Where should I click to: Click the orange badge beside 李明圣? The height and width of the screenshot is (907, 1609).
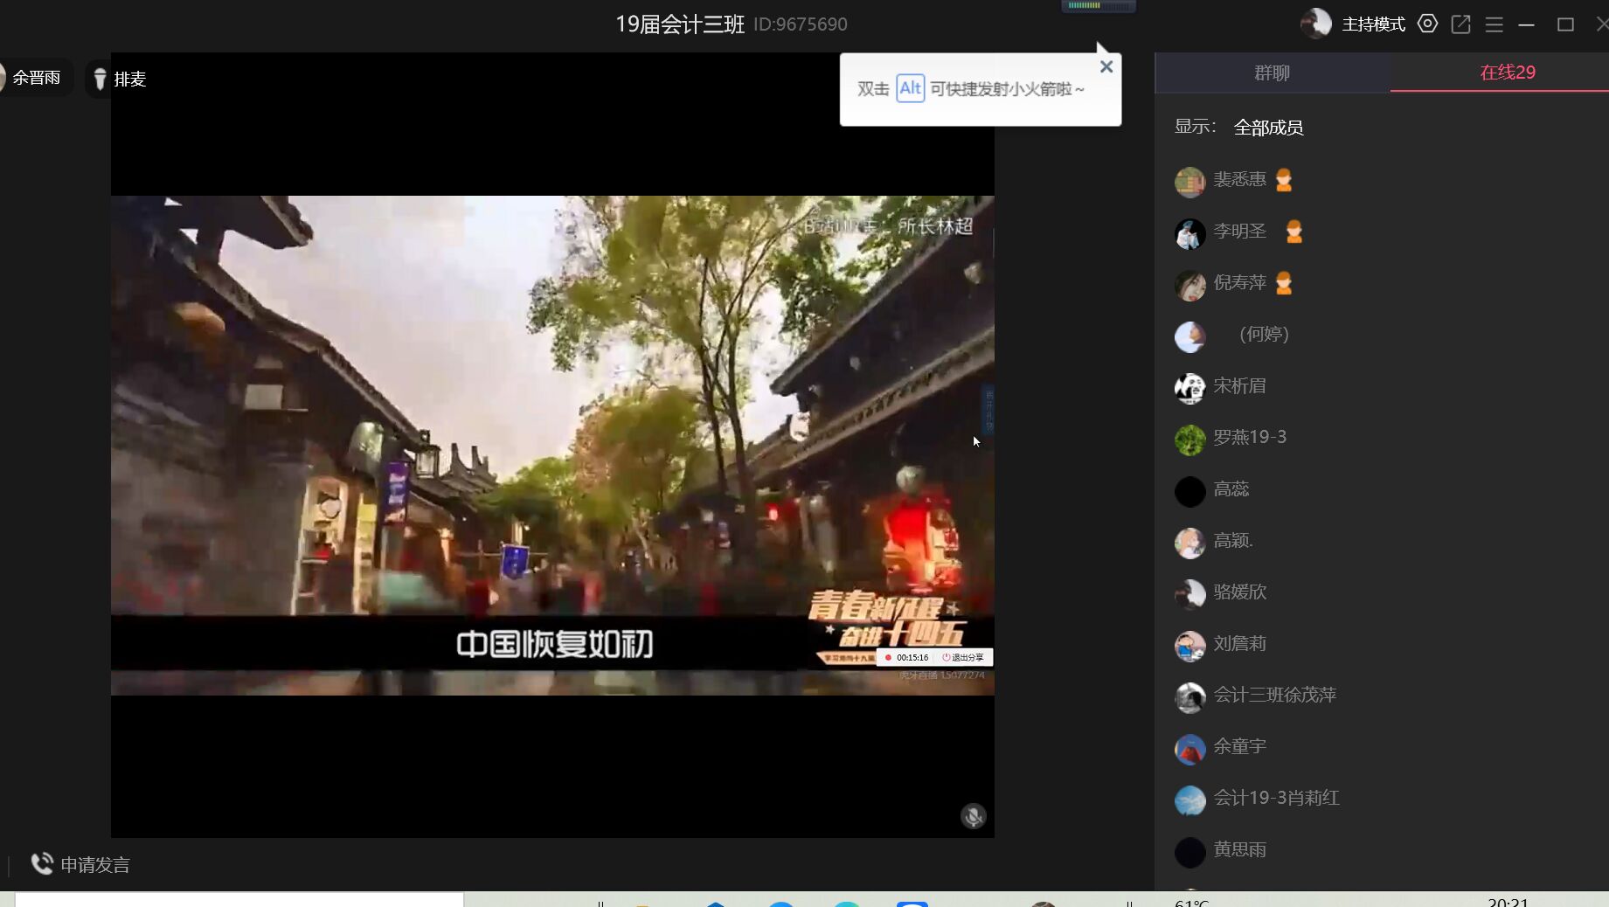tap(1293, 232)
